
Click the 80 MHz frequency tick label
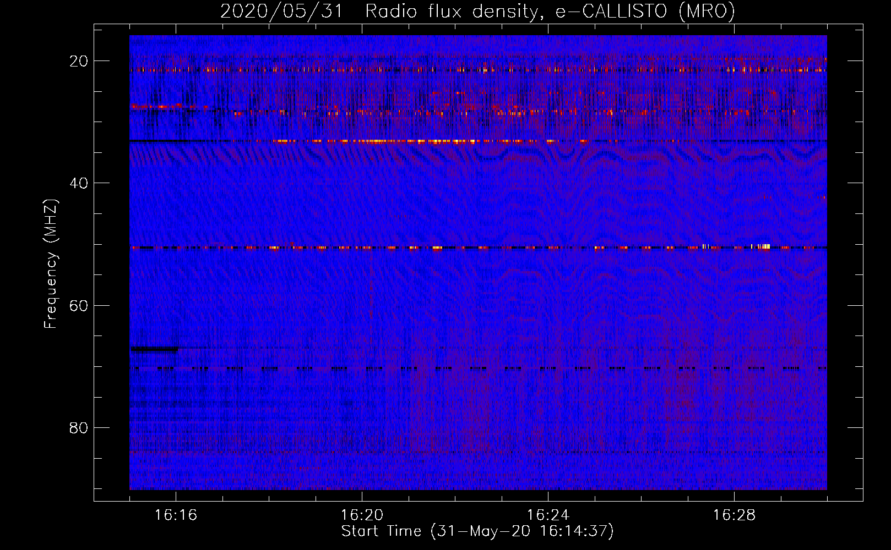[79, 427]
